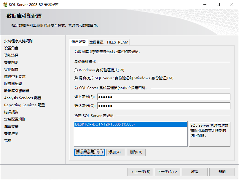Click 安装配置规则 step in sidebar
239x180 pixels.
pos(15,119)
